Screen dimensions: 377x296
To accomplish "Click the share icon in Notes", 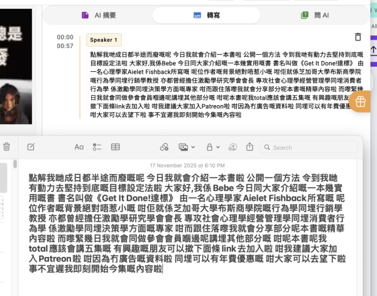I will tap(249, 146).
